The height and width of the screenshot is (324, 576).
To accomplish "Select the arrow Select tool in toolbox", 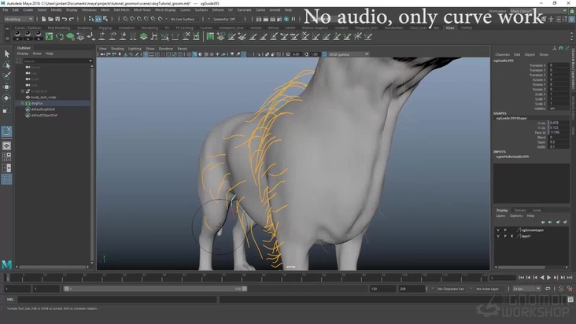I will [x=6, y=53].
